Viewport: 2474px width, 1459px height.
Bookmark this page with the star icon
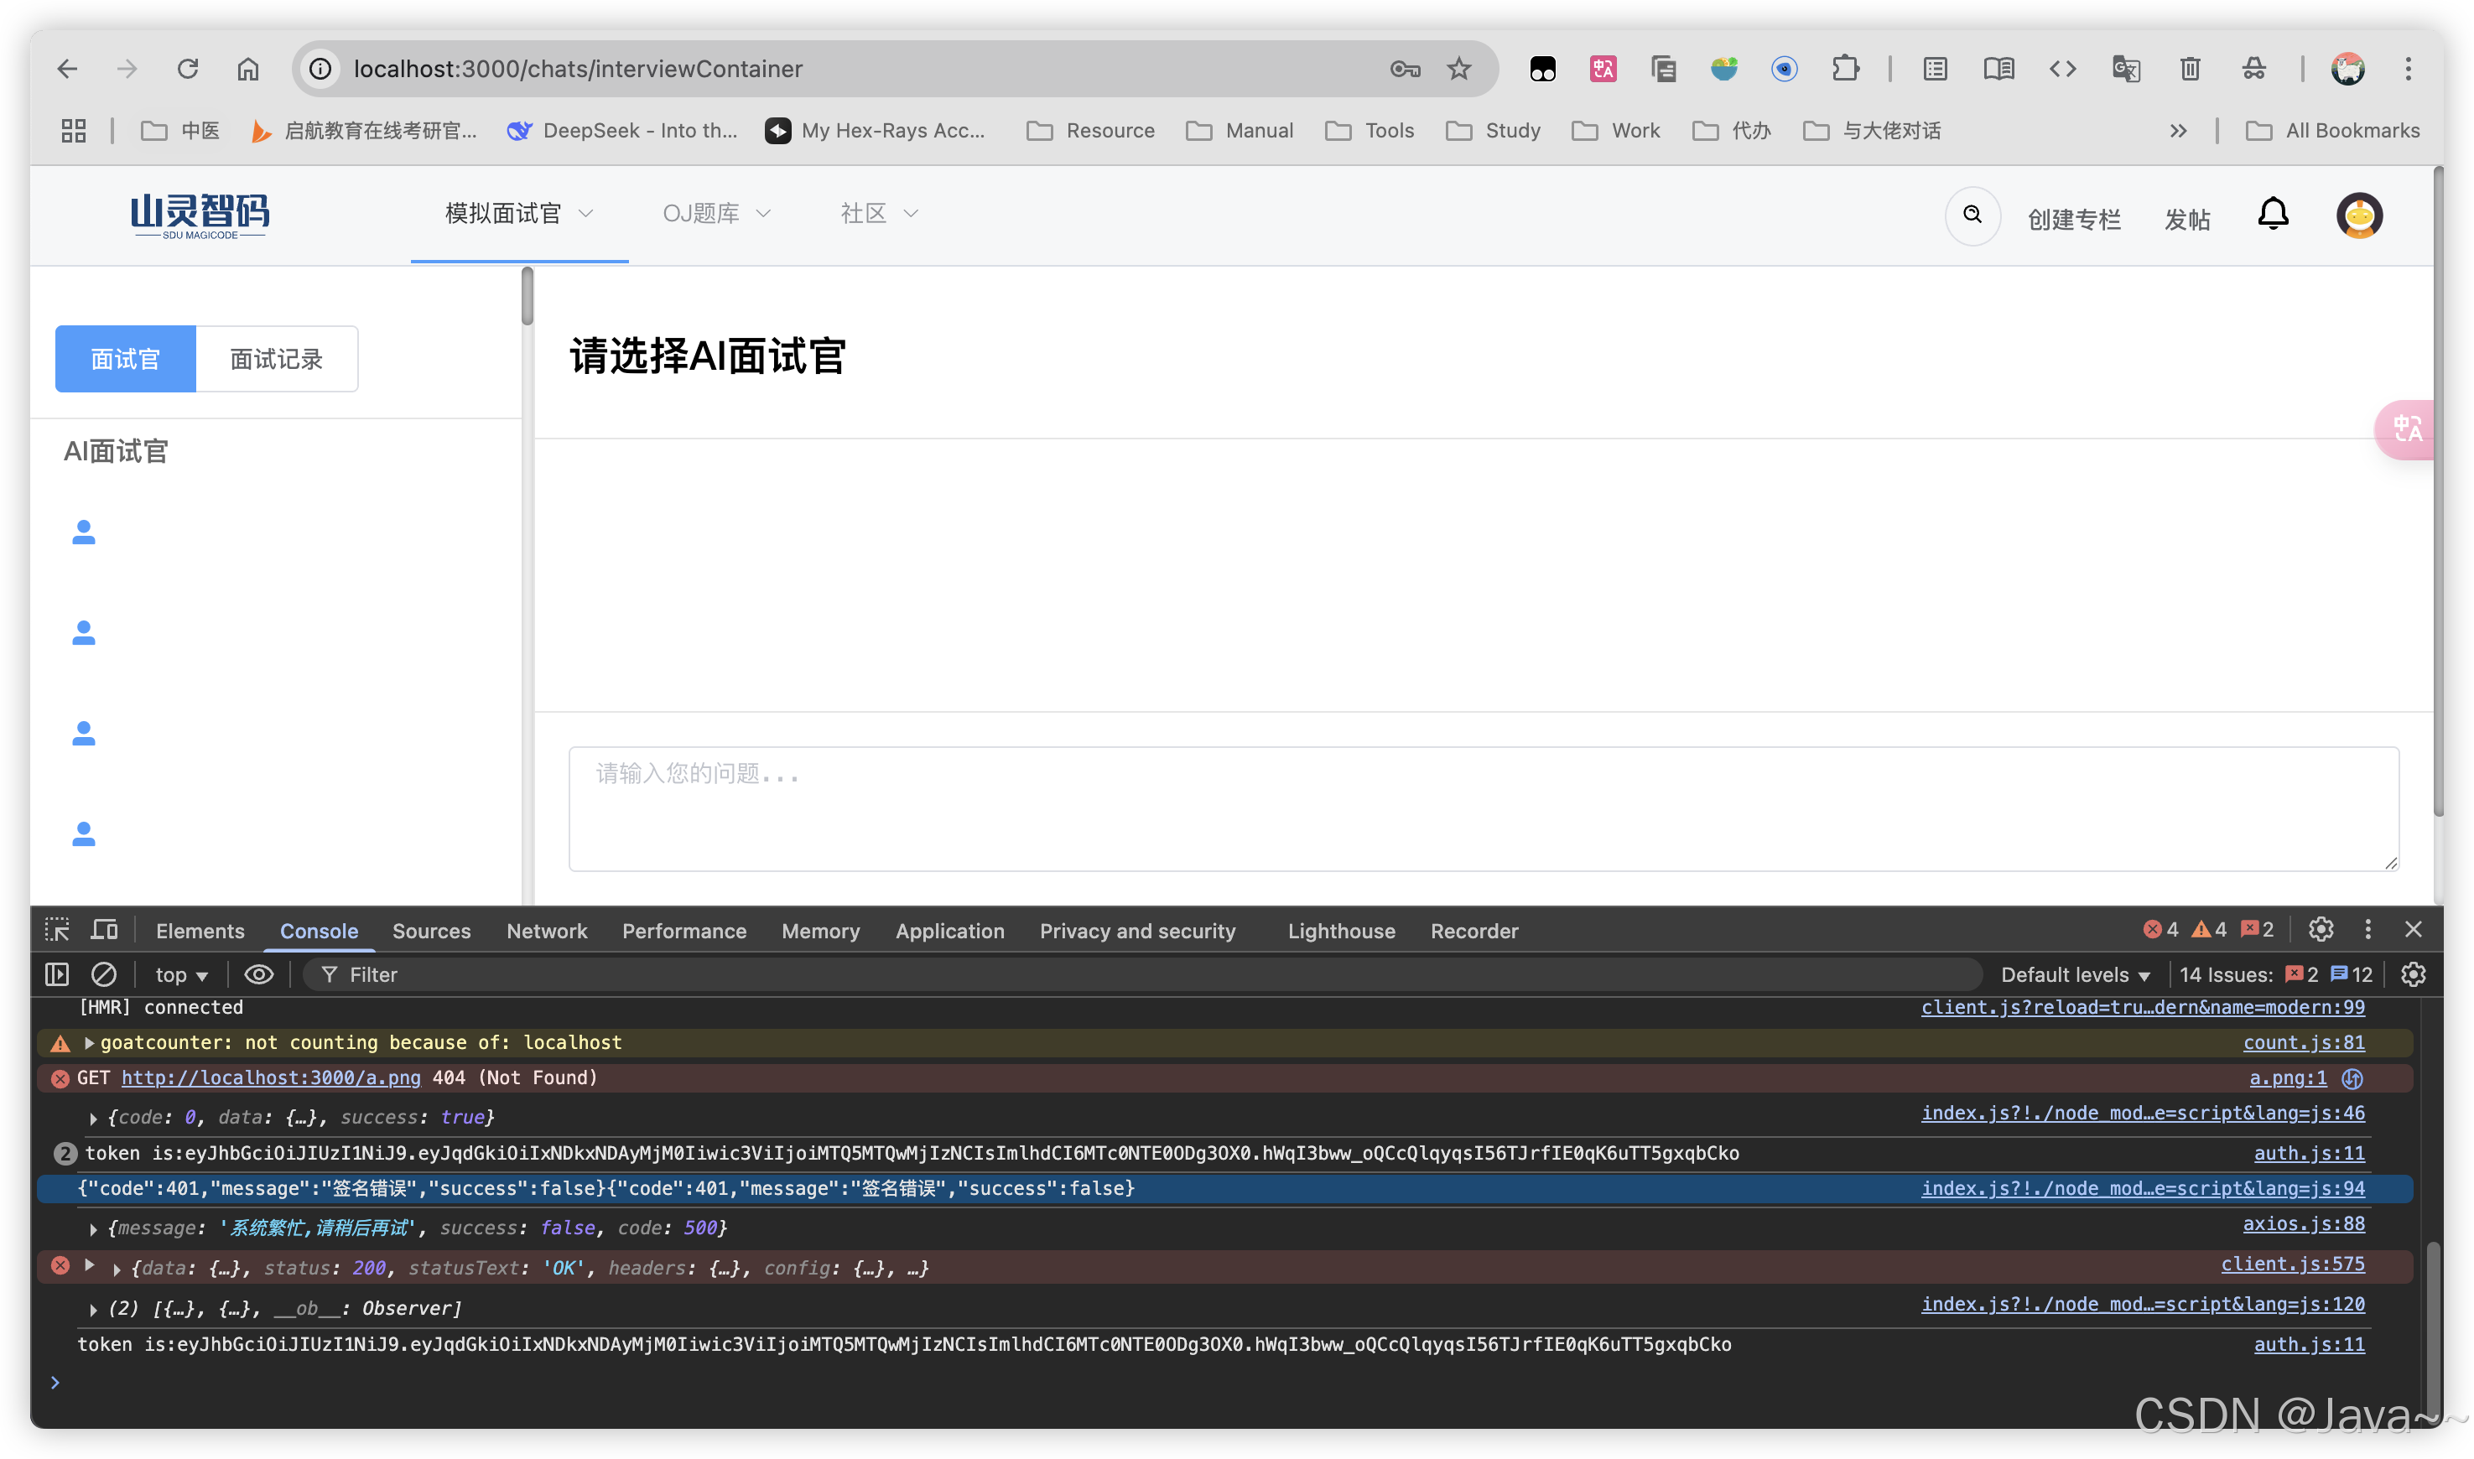point(1458,69)
